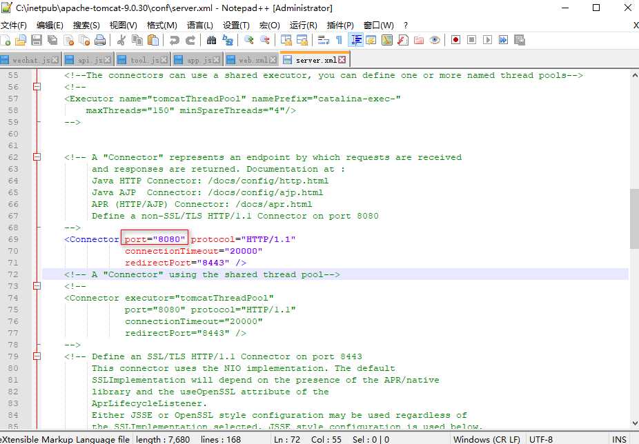Click the length : 7,680 status field
The width and height of the screenshot is (639, 444).
coord(163,439)
